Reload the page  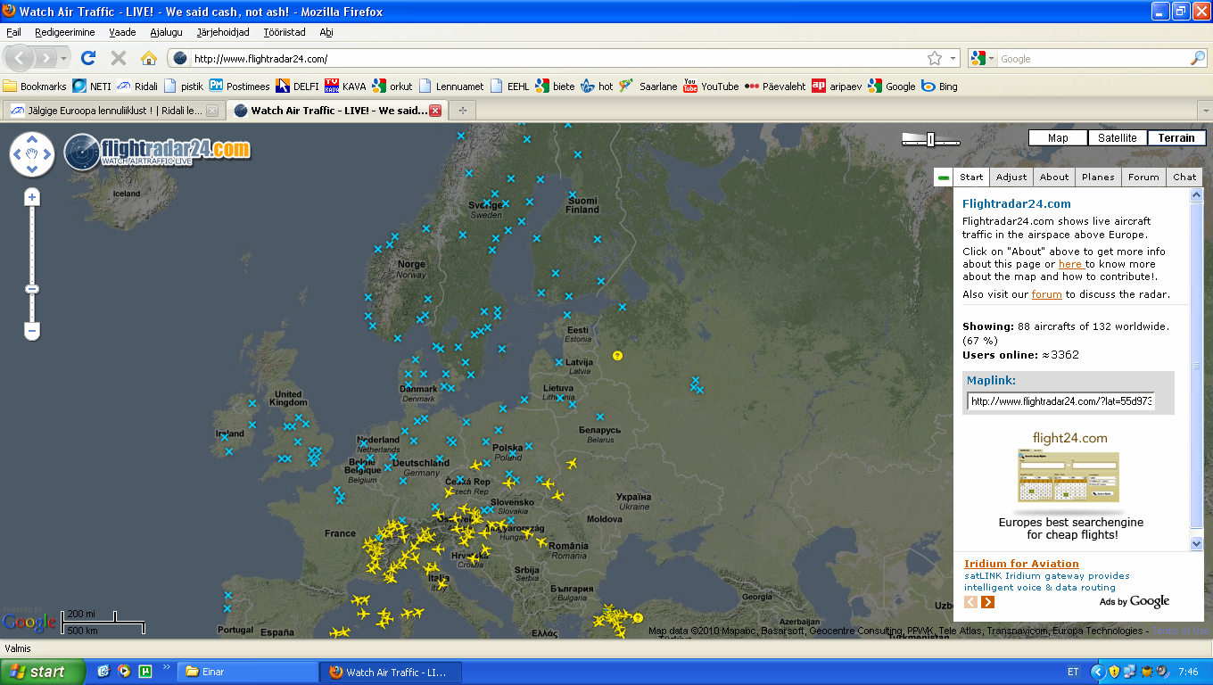click(87, 58)
